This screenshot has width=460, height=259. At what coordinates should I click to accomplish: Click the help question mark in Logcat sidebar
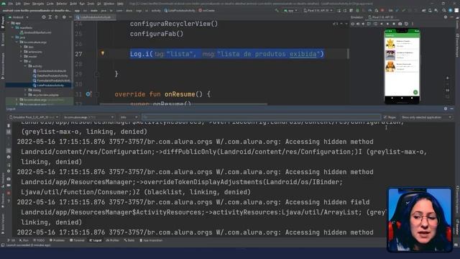click(9, 201)
